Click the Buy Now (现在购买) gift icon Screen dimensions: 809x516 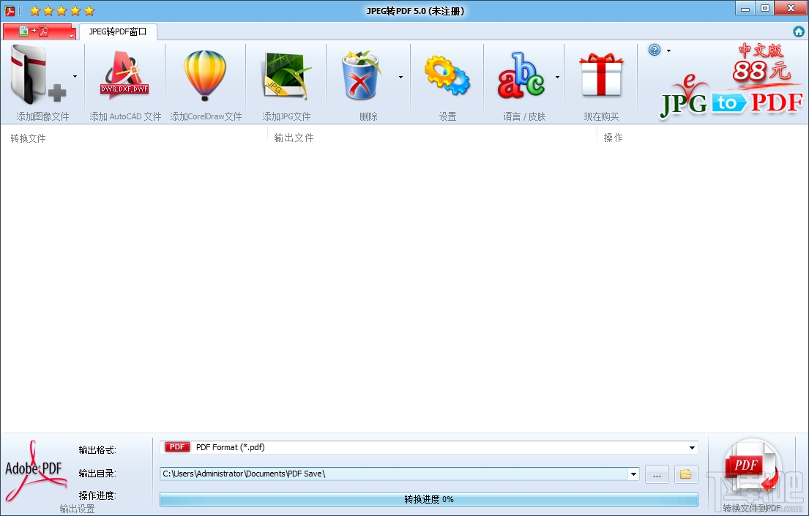(601, 75)
